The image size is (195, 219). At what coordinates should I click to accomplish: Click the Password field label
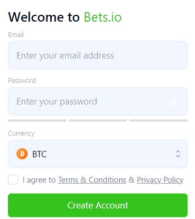click(x=22, y=81)
